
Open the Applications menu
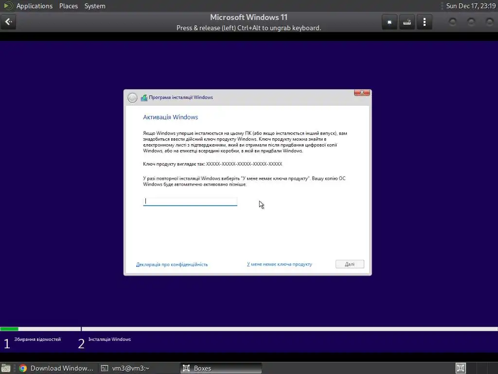[35, 6]
